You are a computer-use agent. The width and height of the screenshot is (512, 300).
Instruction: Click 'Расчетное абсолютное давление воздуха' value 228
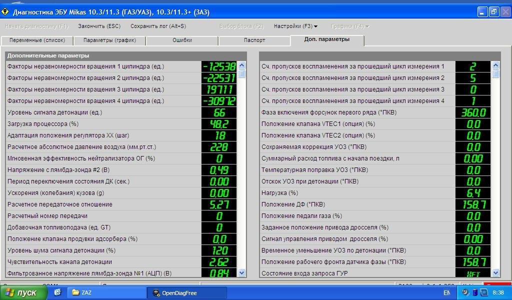[219, 147]
